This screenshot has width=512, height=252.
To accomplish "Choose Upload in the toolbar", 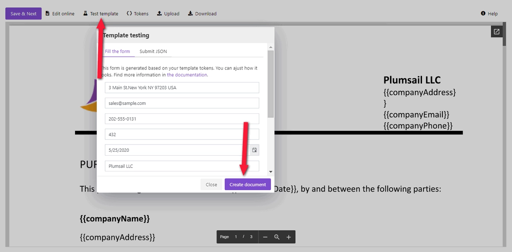I will point(168,14).
